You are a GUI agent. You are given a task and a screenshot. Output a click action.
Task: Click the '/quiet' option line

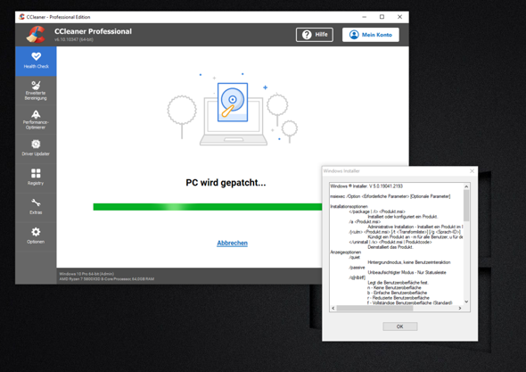[x=354, y=257]
